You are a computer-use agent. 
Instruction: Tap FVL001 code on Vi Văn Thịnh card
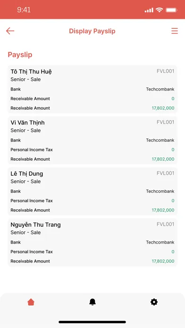[x=165, y=122]
